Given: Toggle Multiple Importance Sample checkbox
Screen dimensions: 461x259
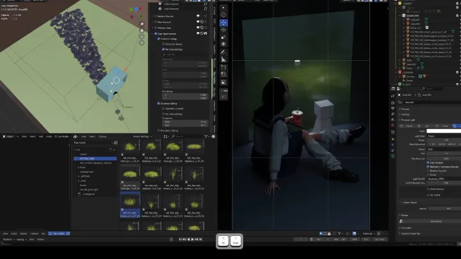Looking at the screenshot, I should [x=428, y=166].
